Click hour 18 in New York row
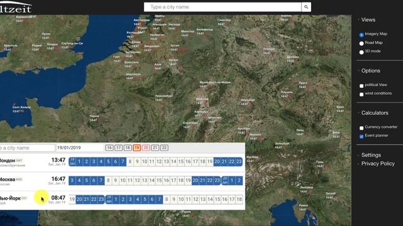The width and height of the screenshot is (403, 226). [x=239, y=199]
